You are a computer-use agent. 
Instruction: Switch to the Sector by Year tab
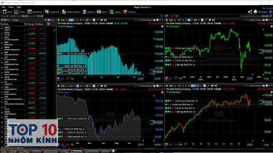[51, 151]
